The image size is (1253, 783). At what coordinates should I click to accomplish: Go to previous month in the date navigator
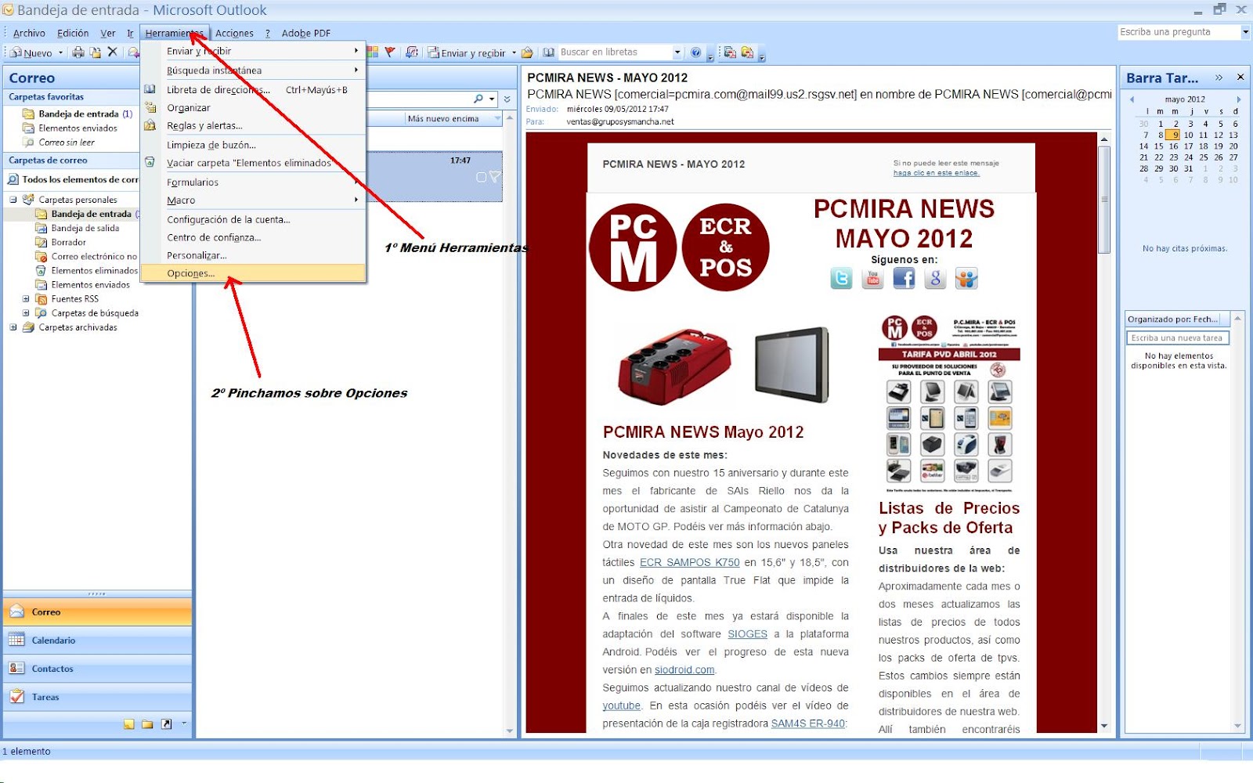point(1132,99)
